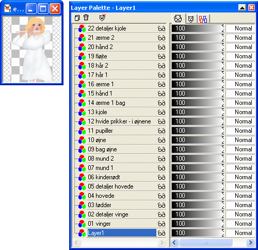Toggle visibility of 11 pupiller layer
The height and width of the screenshot is (250, 258).
pyautogui.click(x=162, y=131)
